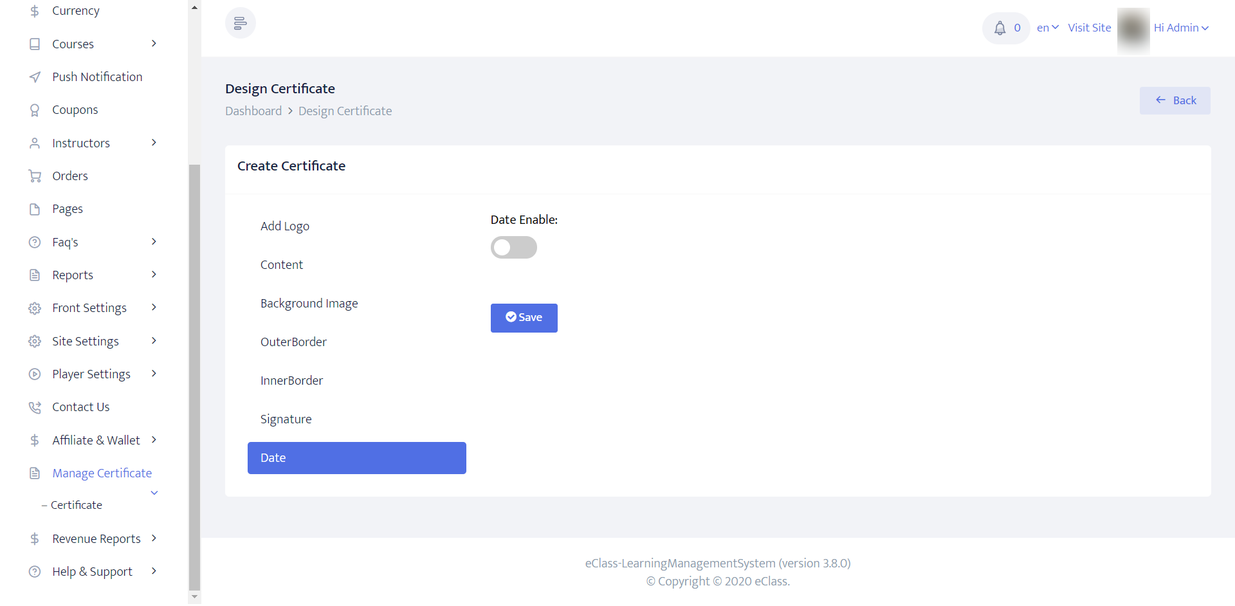The height and width of the screenshot is (606, 1235).
Task: Switch to the Signature tab
Action: (286, 419)
